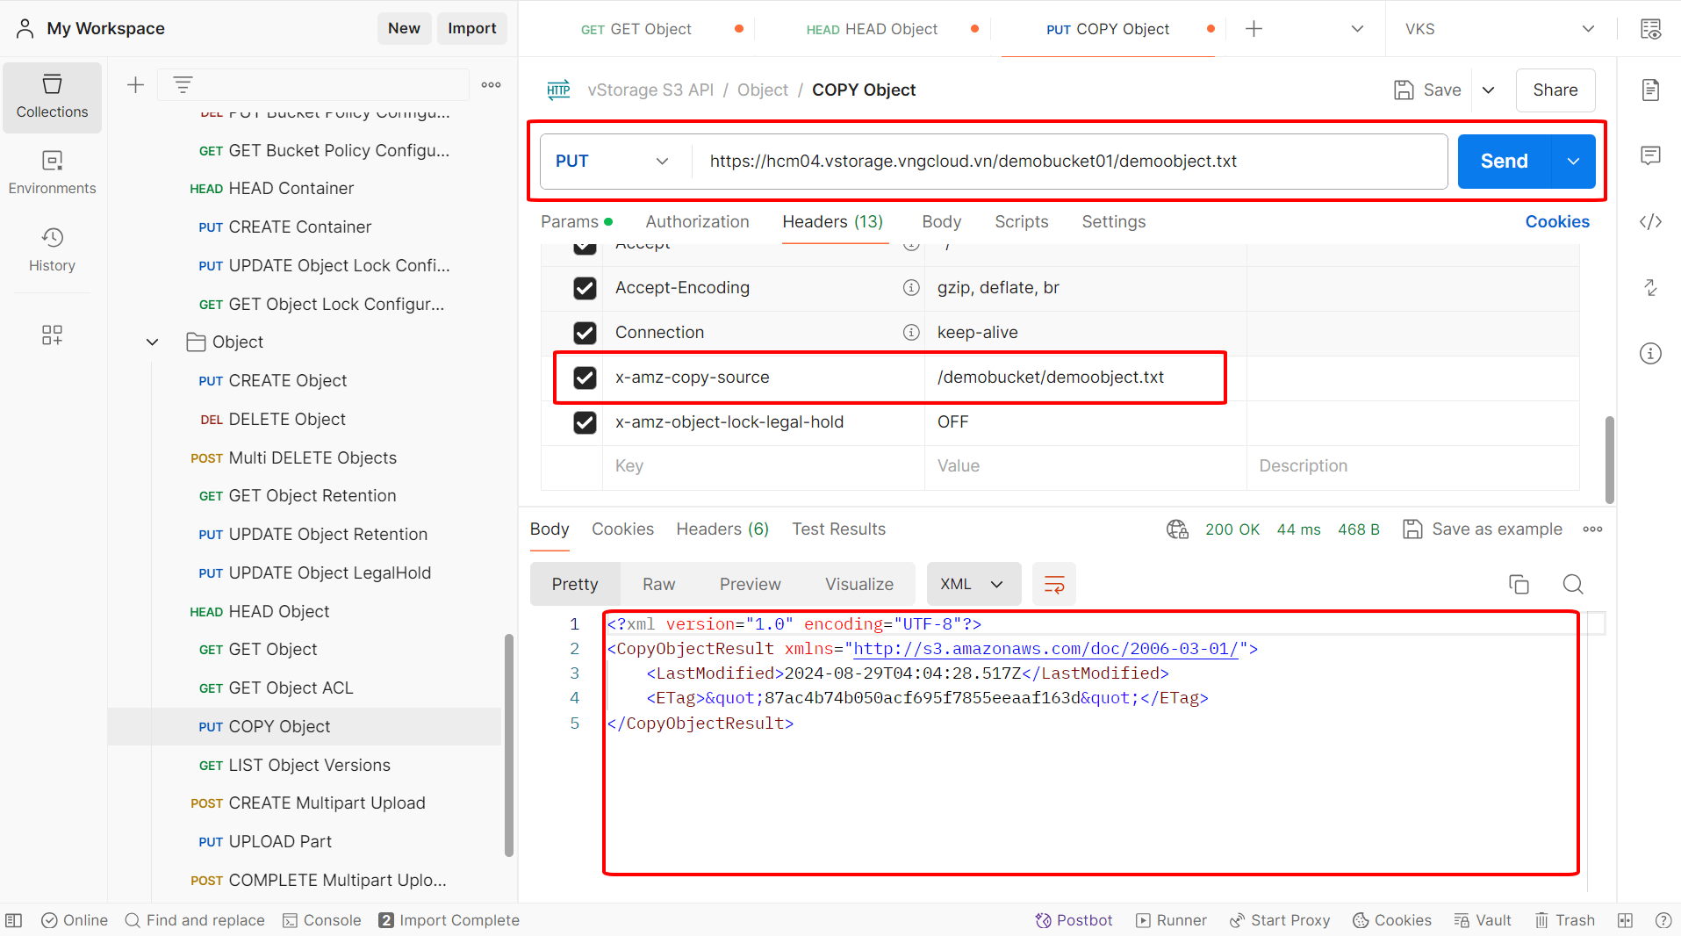Viewport: 1681px width, 936px height.
Task: Uncheck the x-amz-object-lock-legal-hold header
Action: pyautogui.click(x=585, y=422)
